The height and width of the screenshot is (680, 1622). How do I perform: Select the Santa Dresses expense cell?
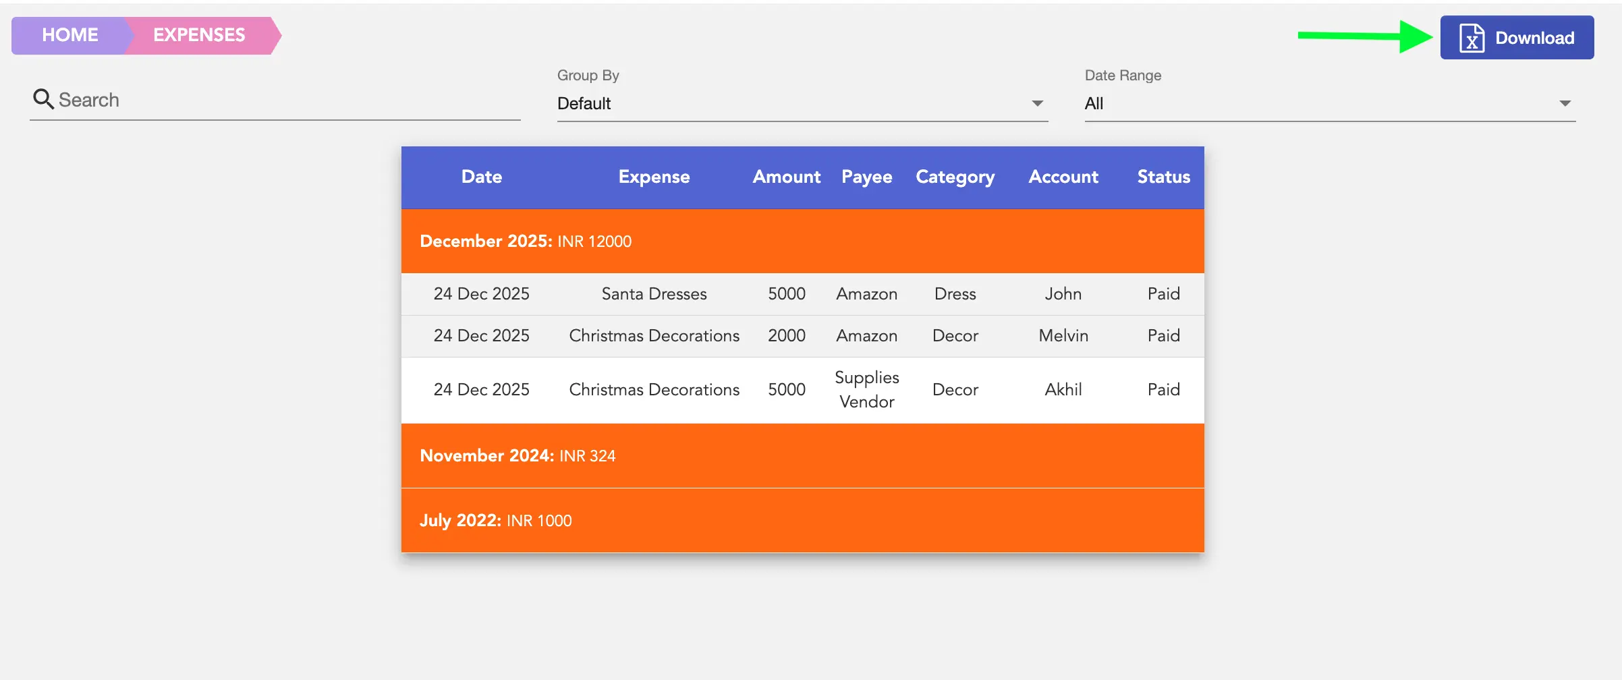pyautogui.click(x=654, y=293)
